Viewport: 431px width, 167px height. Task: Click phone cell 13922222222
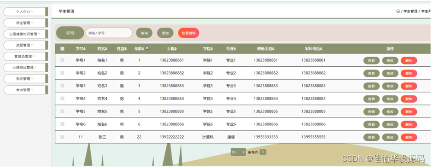click(x=172, y=137)
